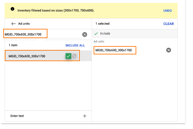Go back using the arrow beside Ad units

tap(13, 24)
